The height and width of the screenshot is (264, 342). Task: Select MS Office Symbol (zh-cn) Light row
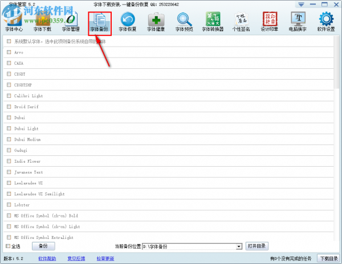tap(47, 226)
